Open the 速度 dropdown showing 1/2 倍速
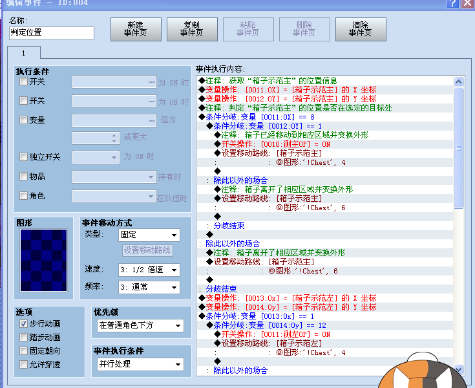 tap(149, 270)
